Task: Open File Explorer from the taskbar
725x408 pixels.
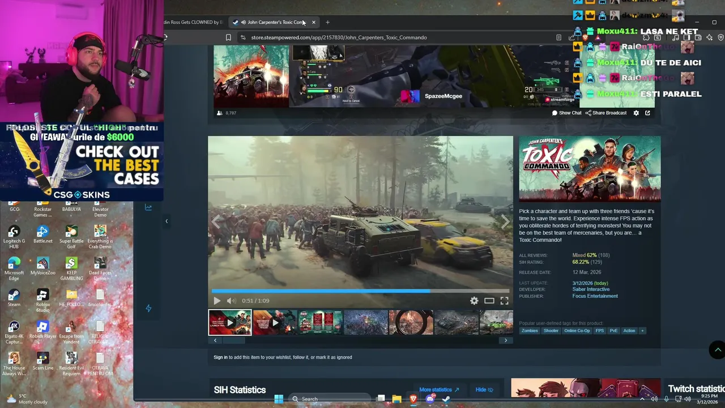Action: (397, 399)
